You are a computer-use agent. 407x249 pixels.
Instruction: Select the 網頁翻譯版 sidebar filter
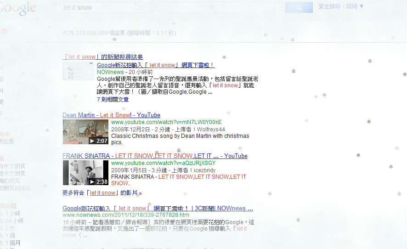point(15,188)
